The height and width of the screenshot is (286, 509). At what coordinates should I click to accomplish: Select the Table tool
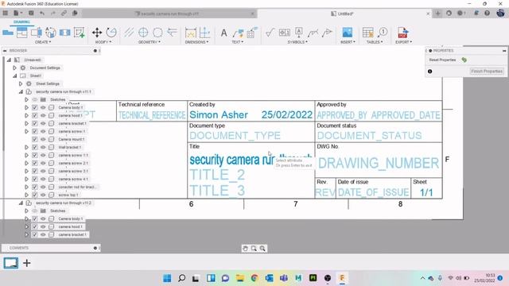(367, 33)
